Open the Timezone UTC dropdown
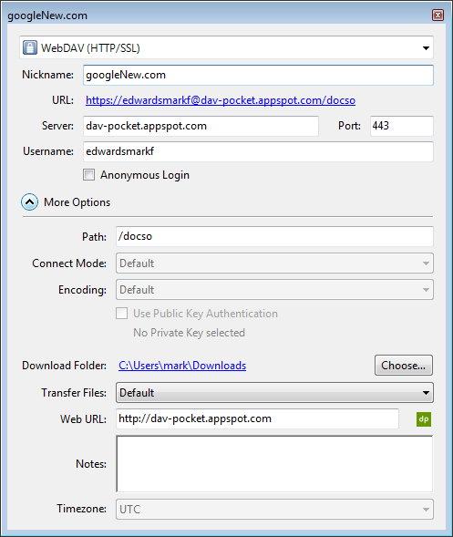Screen dimensions: 453x537 click(x=274, y=510)
